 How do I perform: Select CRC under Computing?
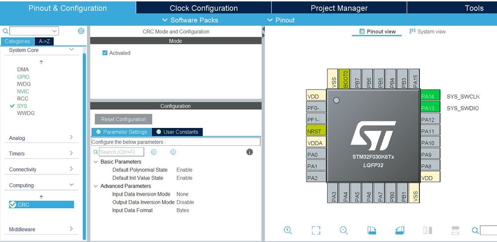[41, 205]
